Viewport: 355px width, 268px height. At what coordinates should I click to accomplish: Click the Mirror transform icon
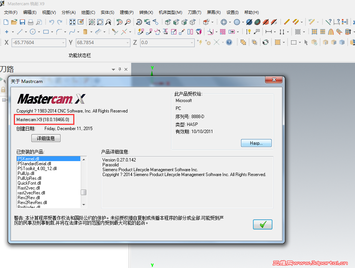[166, 32]
